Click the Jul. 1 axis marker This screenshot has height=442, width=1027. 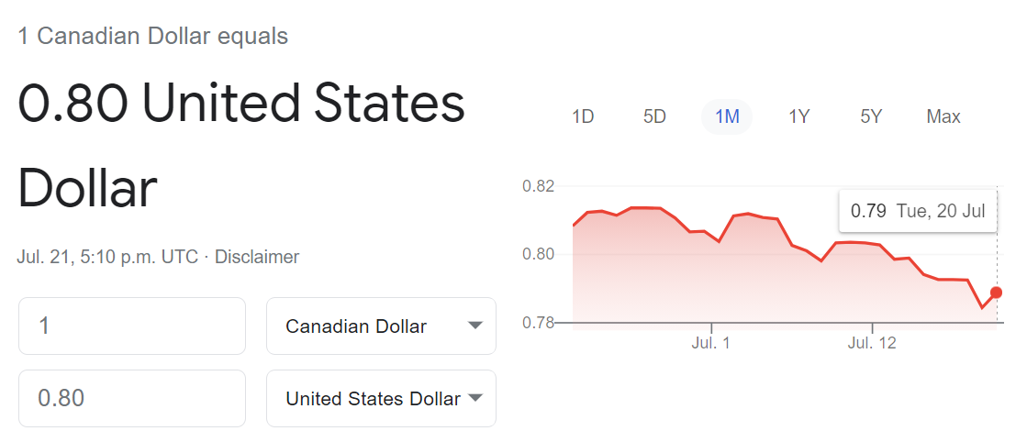pyautogui.click(x=710, y=343)
